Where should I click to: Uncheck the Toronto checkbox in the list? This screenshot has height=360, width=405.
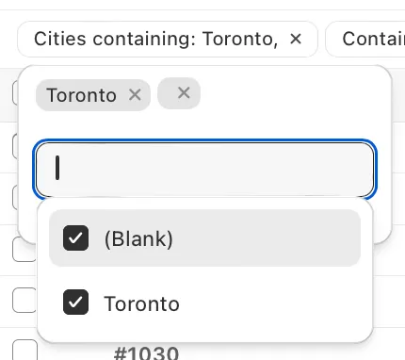click(75, 303)
